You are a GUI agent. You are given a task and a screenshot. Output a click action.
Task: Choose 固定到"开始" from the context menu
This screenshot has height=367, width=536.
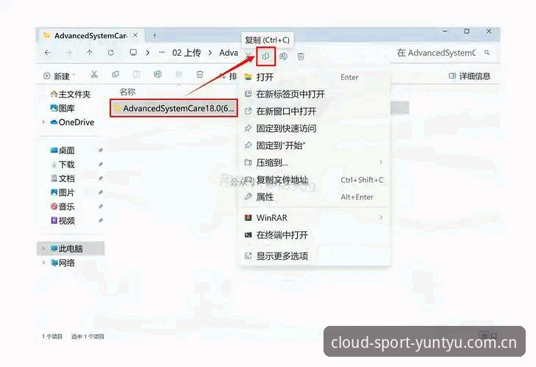315,146
